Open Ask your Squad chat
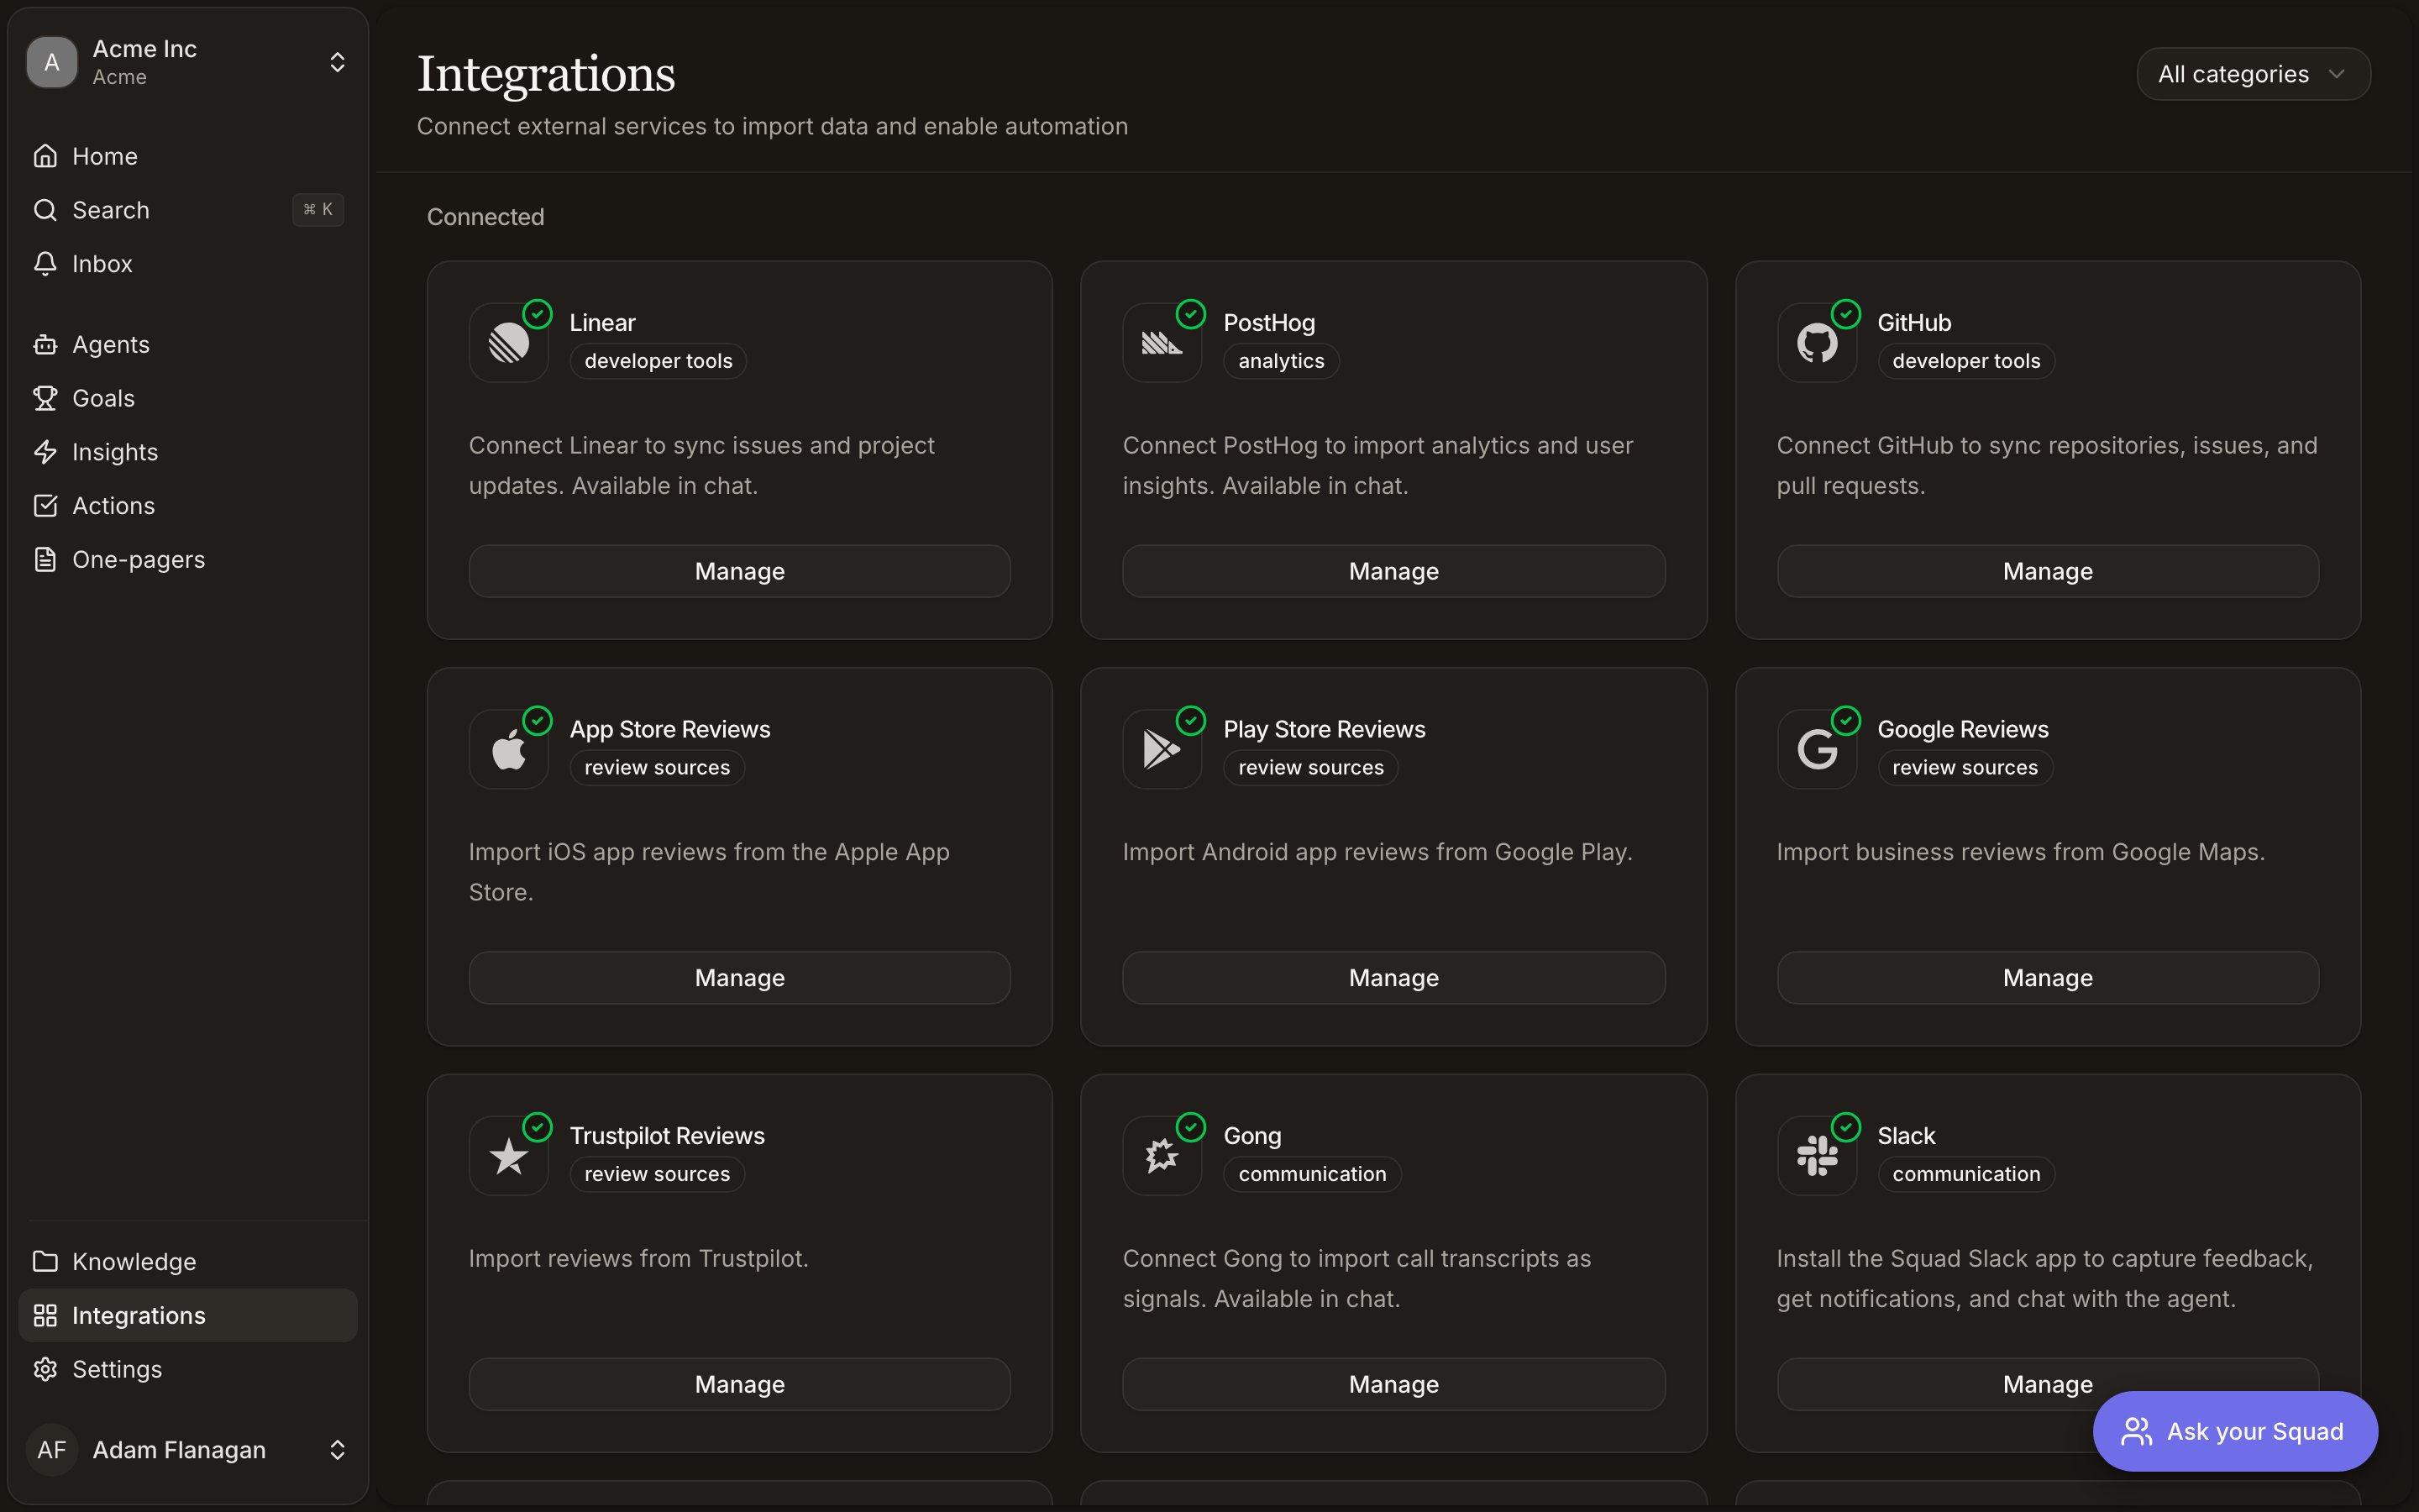Viewport: 2419px width, 1512px height. click(2235, 1431)
